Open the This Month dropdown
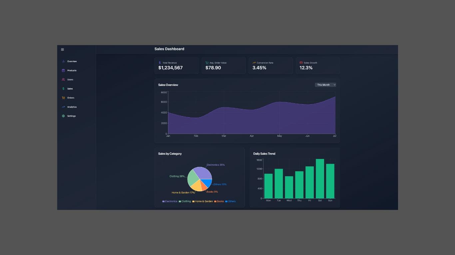This screenshot has height=255, width=455. tap(325, 85)
